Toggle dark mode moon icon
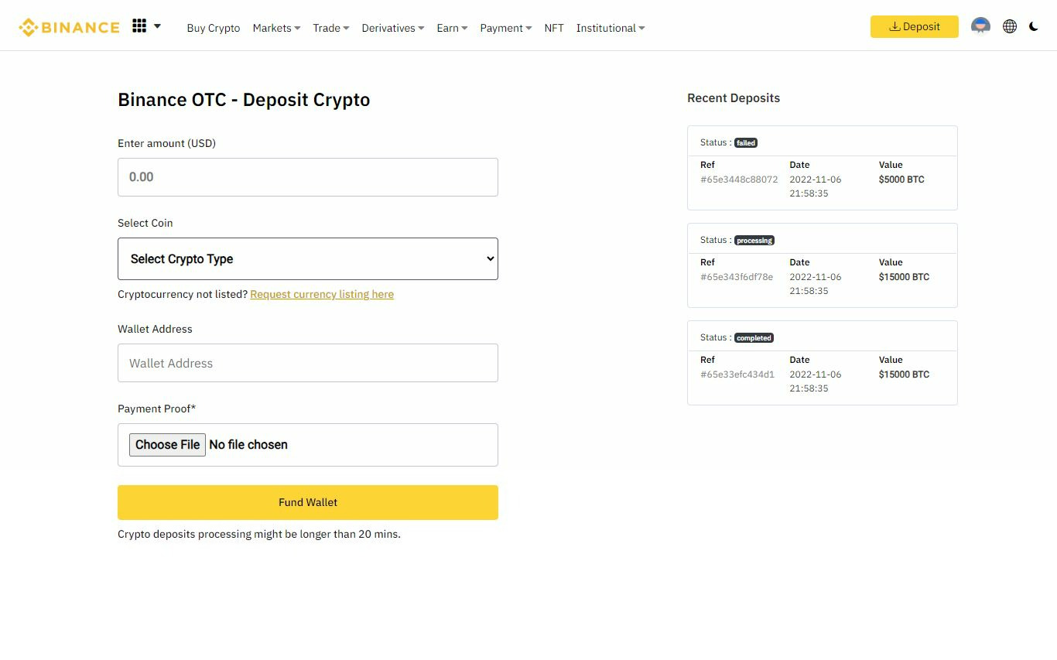Image resolution: width=1057 pixels, height=660 pixels. click(1034, 26)
